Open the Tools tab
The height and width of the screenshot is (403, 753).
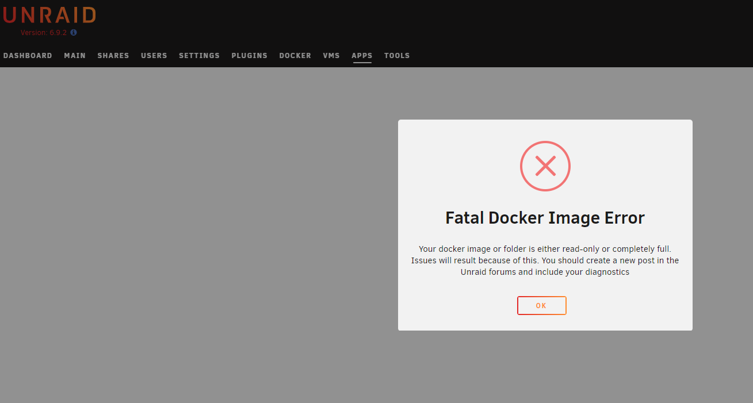tap(397, 56)
